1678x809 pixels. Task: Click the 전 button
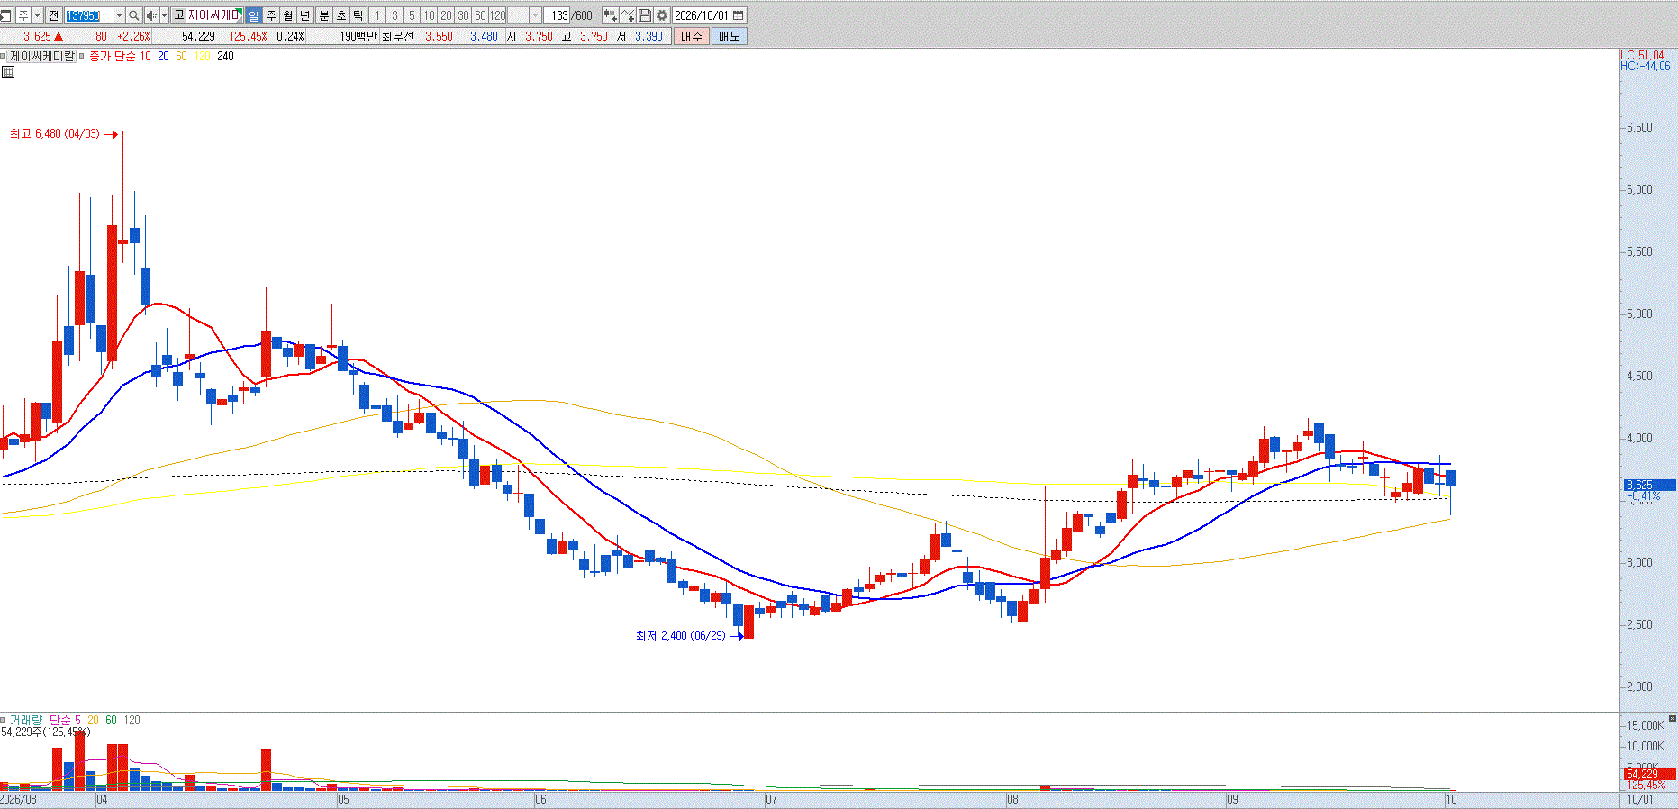pyautogui.click(x=53, y=15)
